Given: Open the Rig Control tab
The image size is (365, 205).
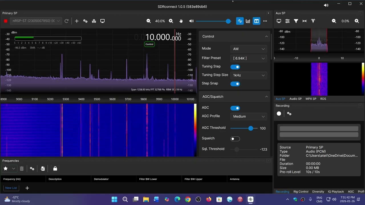Looking at the screenshot, I should click(301, 192).
